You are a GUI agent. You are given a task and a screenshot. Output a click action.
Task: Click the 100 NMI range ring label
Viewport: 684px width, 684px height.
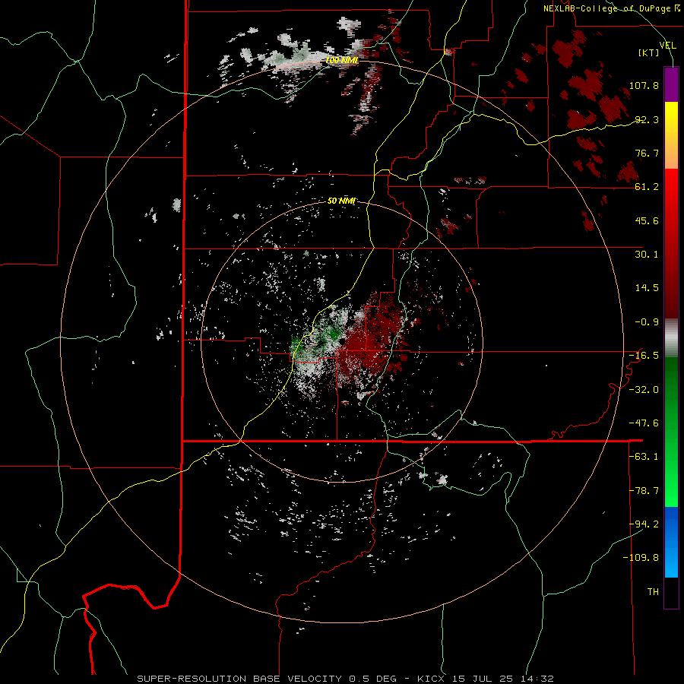click(342, 60)
